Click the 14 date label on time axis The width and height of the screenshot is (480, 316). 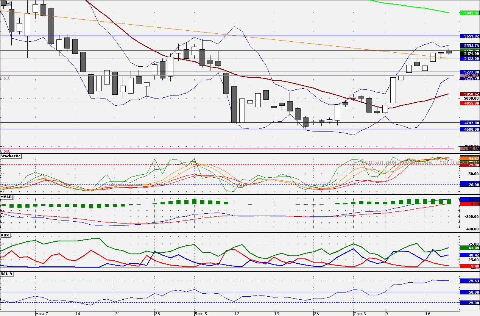78,314
